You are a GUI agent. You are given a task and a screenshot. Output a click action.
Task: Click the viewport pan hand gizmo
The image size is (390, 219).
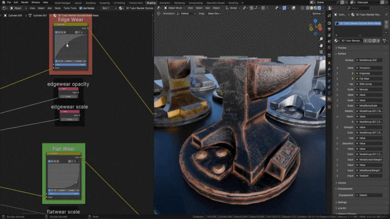point(321,46)
